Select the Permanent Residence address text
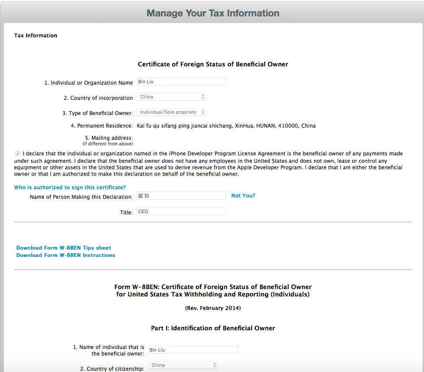 click(227, 126)
